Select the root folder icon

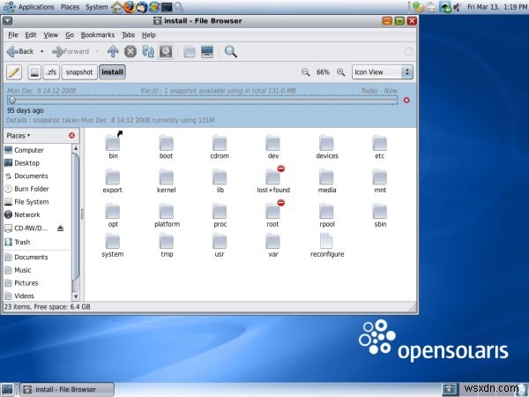click(273, 211)
